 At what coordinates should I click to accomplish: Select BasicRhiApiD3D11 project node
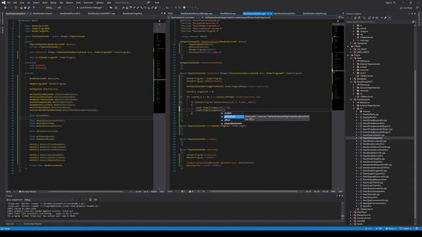[x=365, y=82]
